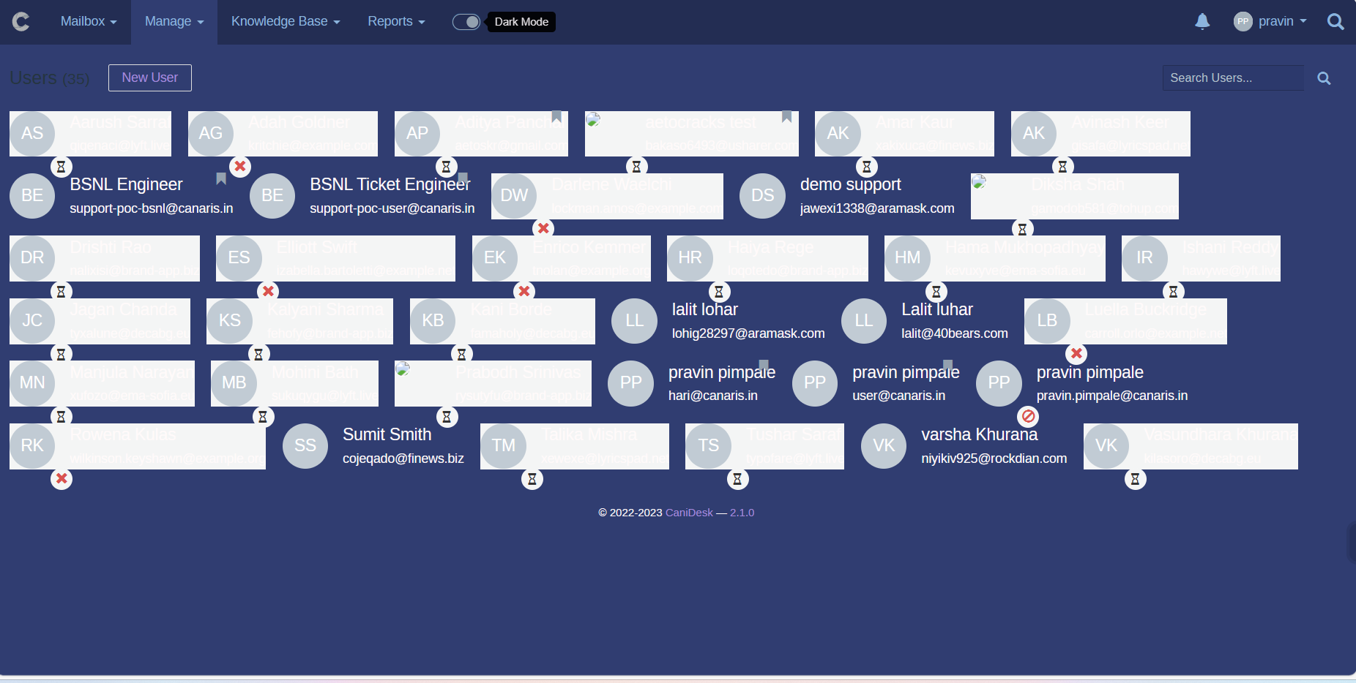
Task: Click inside the Search Users field
Action: click(1232, 78)
